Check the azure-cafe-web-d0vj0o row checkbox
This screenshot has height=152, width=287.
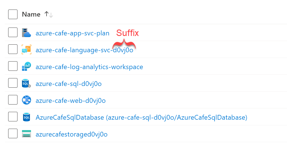tap(13, 100)
